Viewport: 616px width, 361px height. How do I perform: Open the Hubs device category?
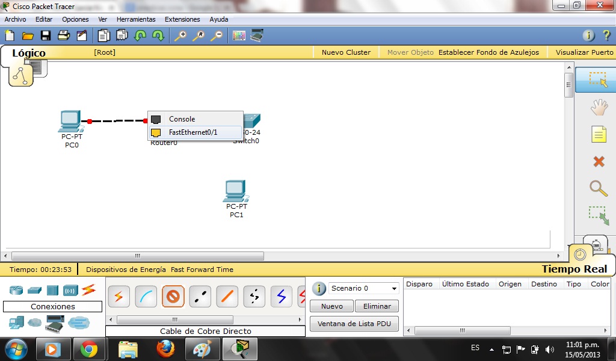coord(52,290)
